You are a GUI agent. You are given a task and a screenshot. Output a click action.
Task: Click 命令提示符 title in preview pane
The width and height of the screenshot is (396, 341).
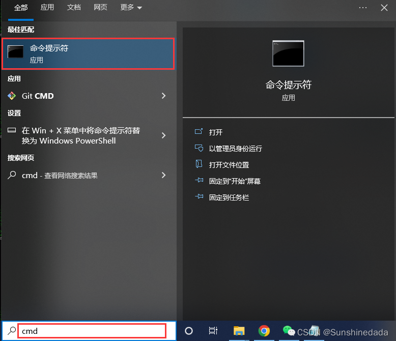(x=288, y=85)
